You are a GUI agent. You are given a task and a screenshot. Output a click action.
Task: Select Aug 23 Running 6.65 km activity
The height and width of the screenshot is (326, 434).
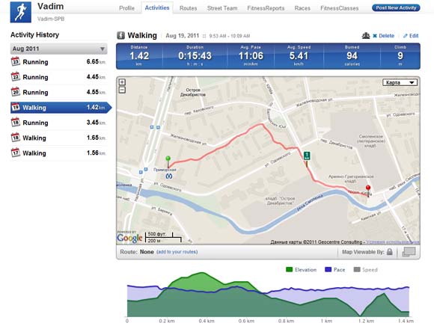(x=58, y=61)
